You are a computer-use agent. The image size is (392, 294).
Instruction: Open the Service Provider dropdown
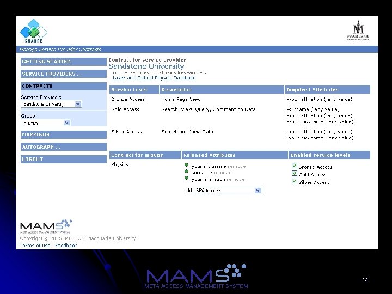[51, 104]
